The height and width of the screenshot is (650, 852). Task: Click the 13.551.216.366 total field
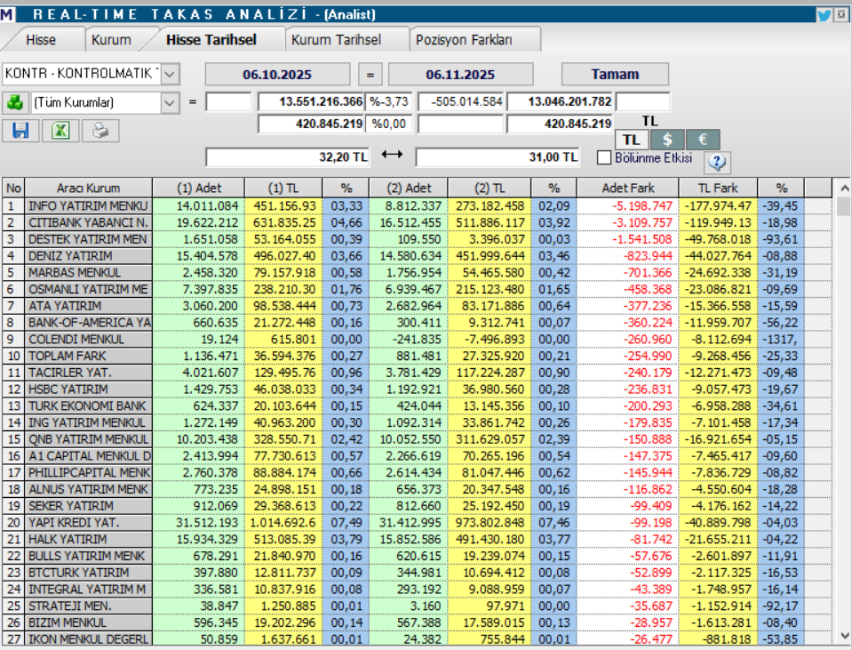(311, 101)
